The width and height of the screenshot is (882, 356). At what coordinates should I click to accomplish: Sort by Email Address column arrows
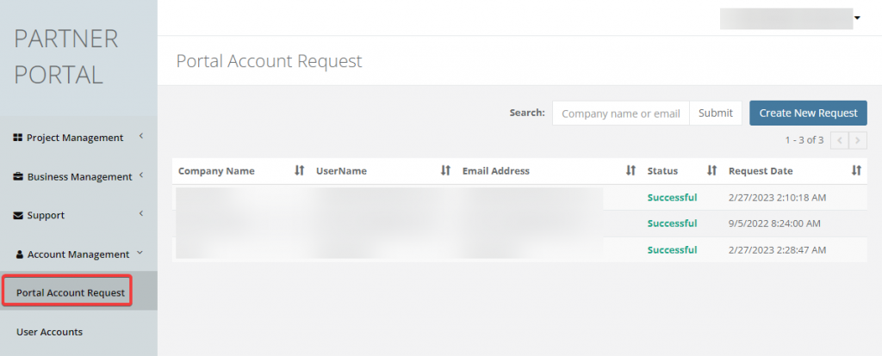[630, 171]
